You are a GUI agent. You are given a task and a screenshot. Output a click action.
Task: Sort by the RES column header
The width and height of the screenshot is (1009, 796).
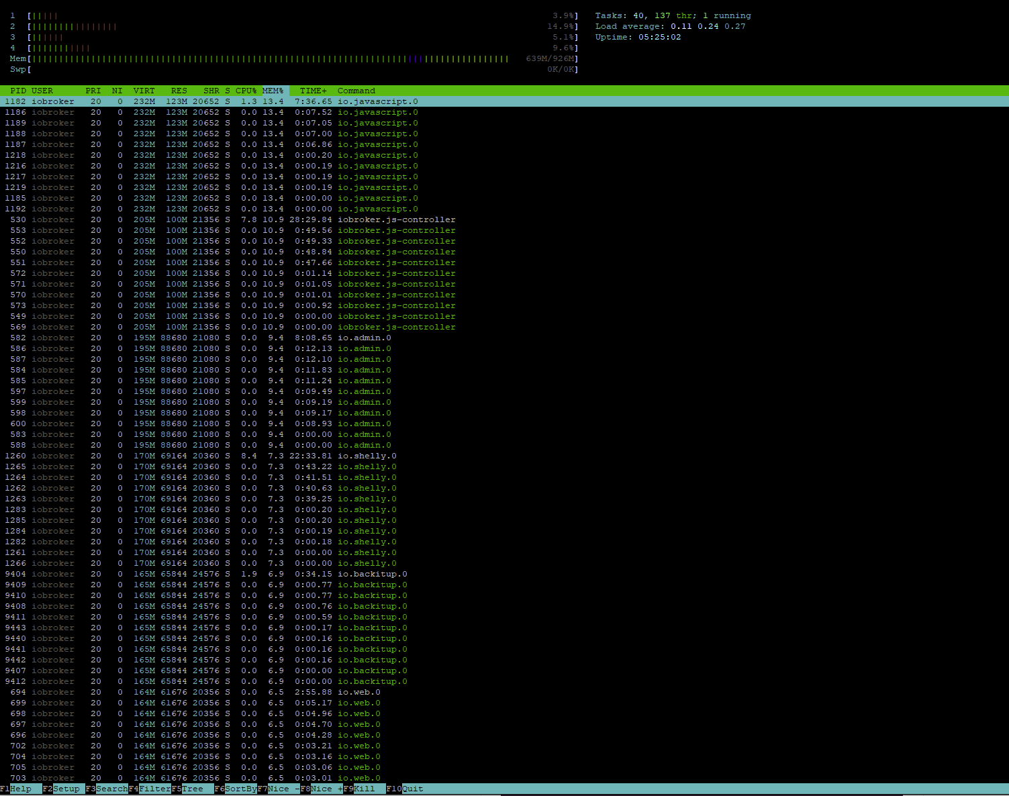(179, 91)
